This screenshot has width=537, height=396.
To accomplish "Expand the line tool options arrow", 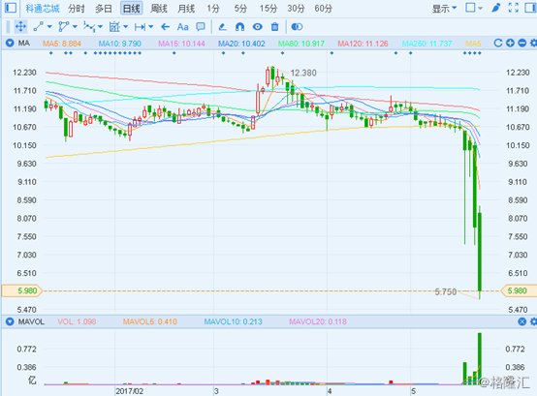I will tap(49, 27).
